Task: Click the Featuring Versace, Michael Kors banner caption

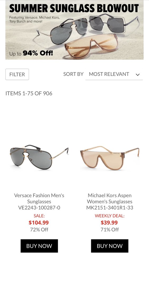Action: (34, 20)
